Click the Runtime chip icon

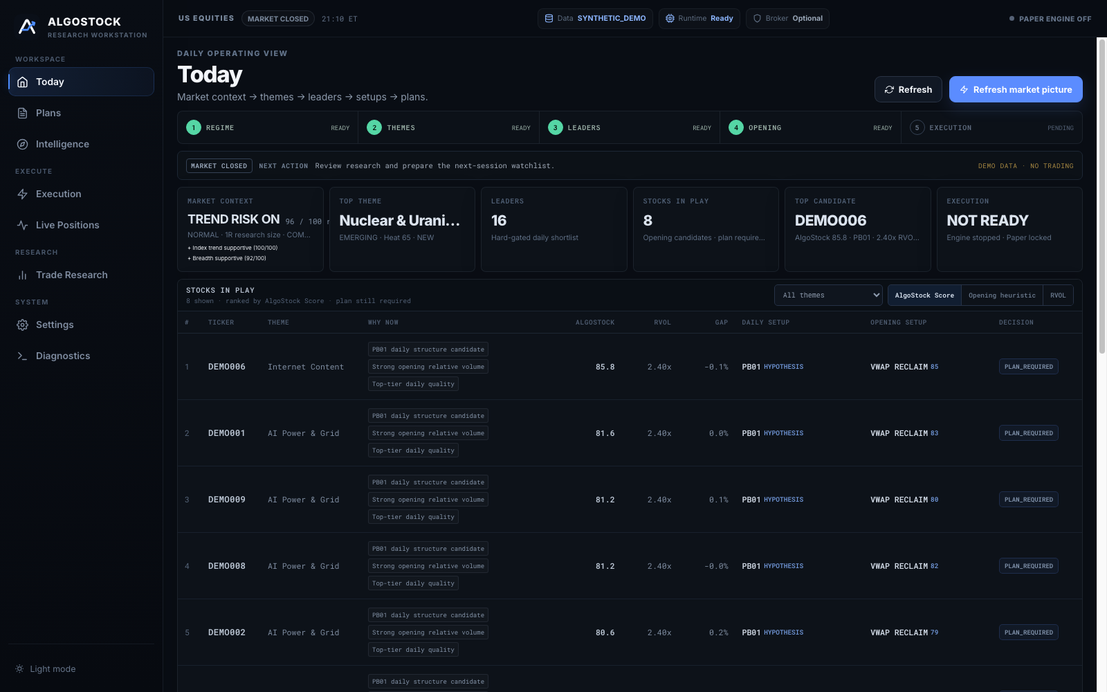coord(670,19)
